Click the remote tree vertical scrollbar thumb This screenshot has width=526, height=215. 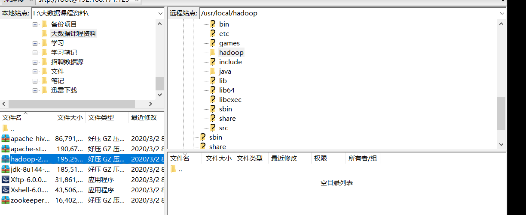(502, 113)
